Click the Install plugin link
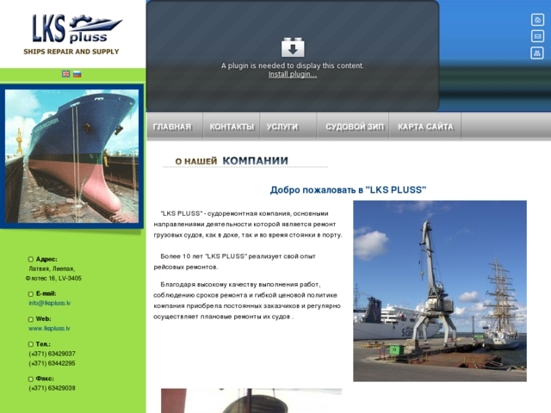This screenshot has width=551, height=413. pyautogui.click(x=293, y=75)
